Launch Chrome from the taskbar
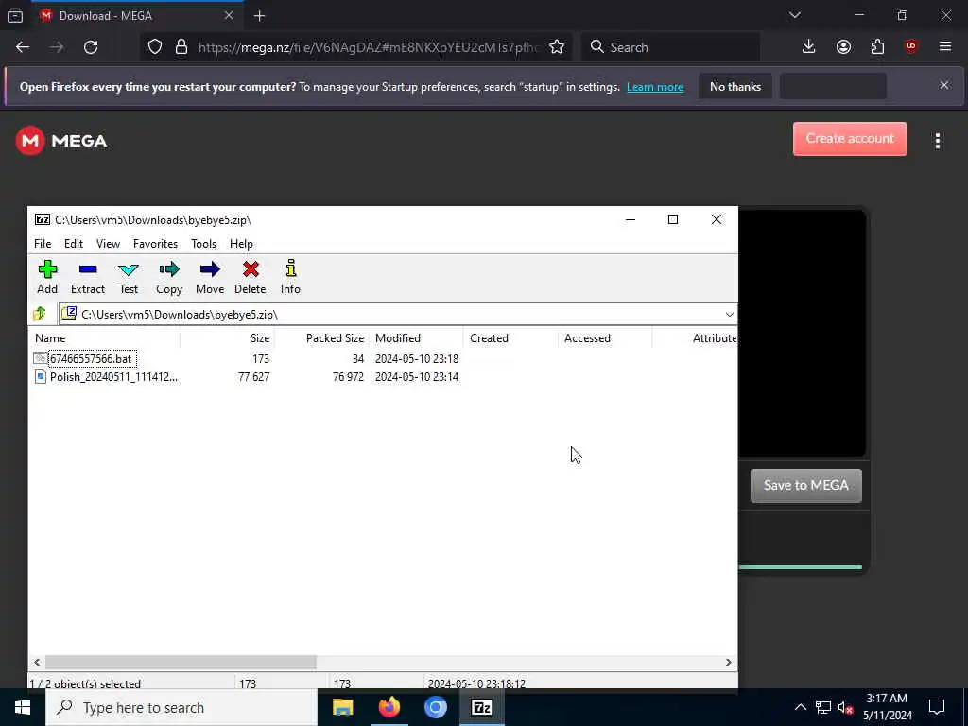 (x=435, y=707)
